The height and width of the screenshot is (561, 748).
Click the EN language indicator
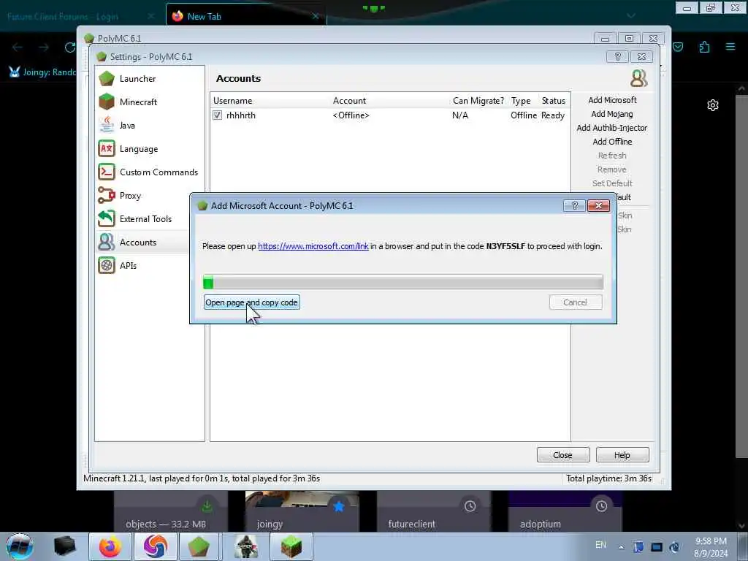click(x=600, y=545)
